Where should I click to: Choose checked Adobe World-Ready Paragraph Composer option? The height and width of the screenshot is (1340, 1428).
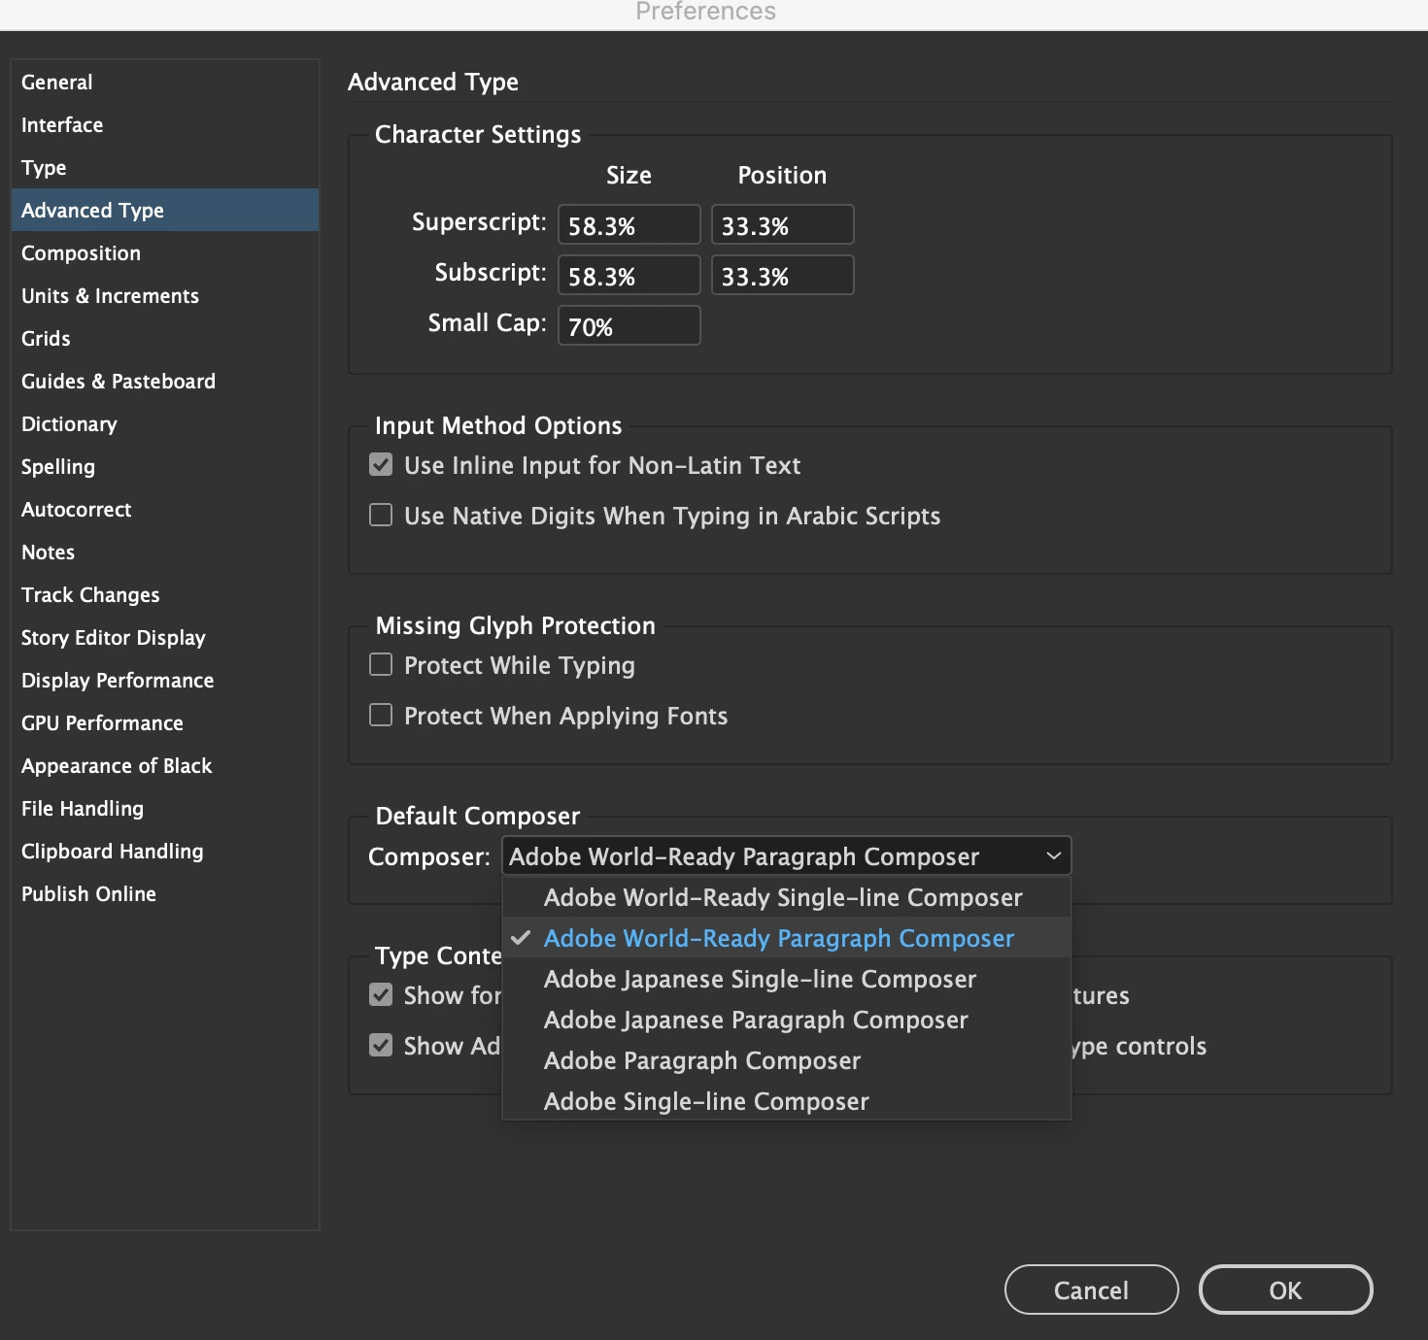787,938
